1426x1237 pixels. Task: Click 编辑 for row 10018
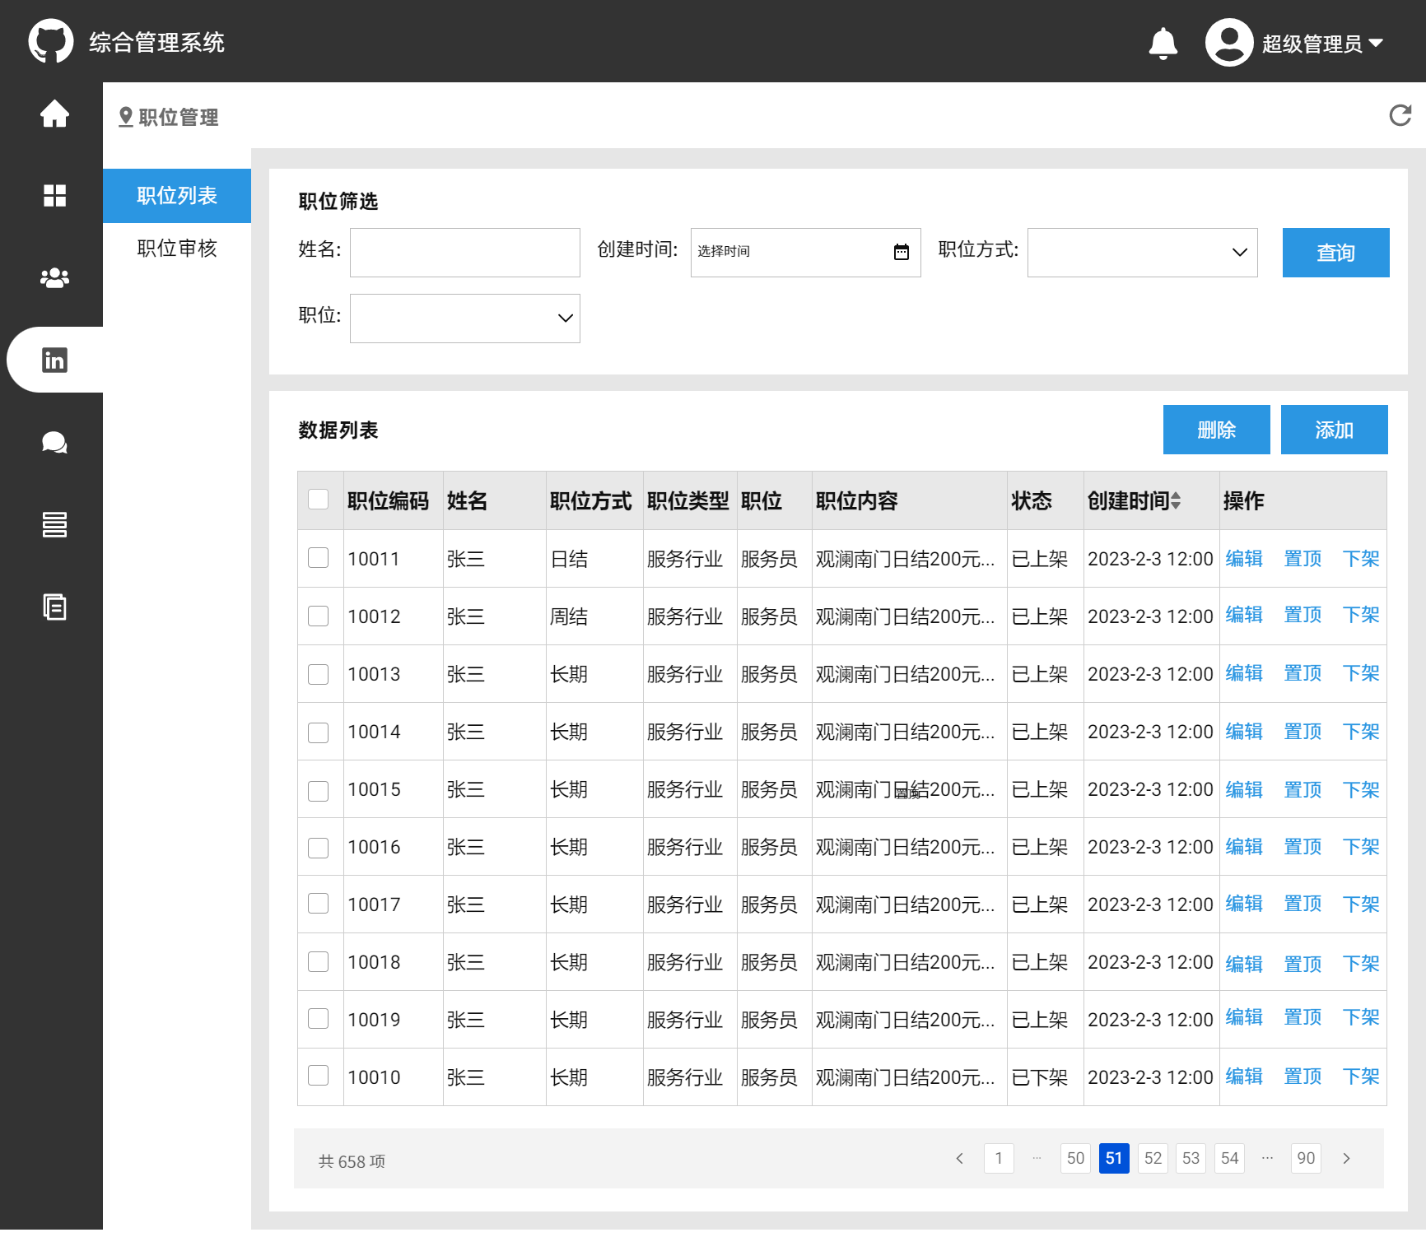1244,964
